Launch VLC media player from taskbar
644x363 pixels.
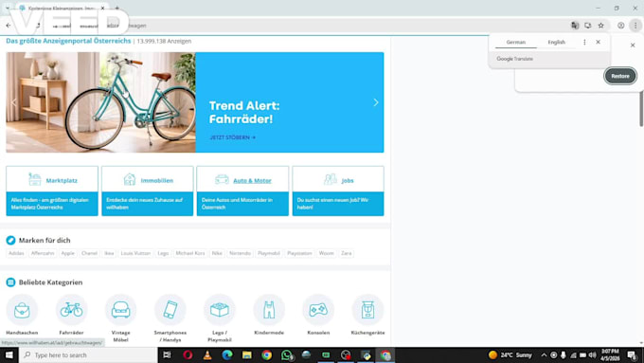pos(207,354)
